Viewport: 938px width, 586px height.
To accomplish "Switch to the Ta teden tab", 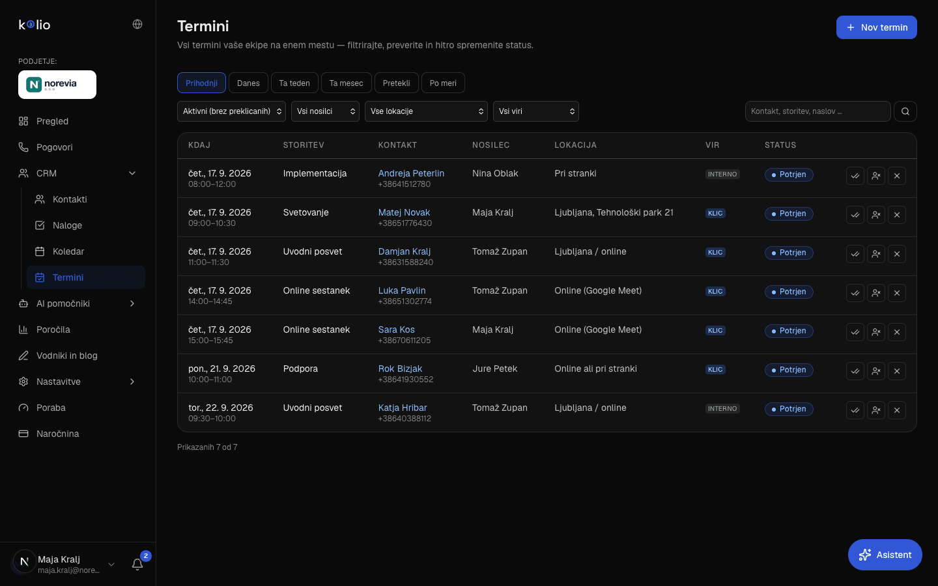I will point(294,83).
